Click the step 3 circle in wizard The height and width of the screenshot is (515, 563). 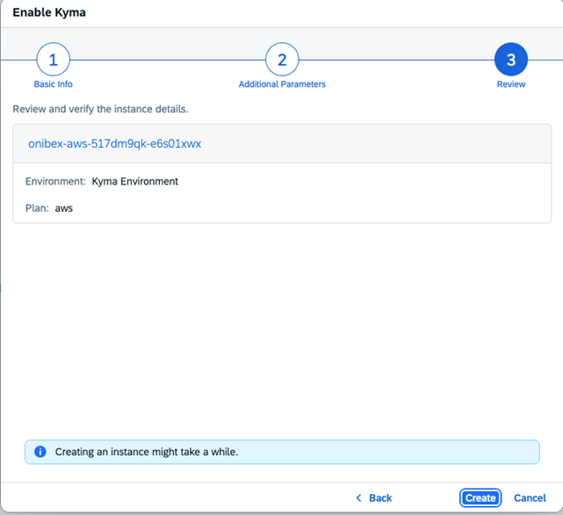510,61
